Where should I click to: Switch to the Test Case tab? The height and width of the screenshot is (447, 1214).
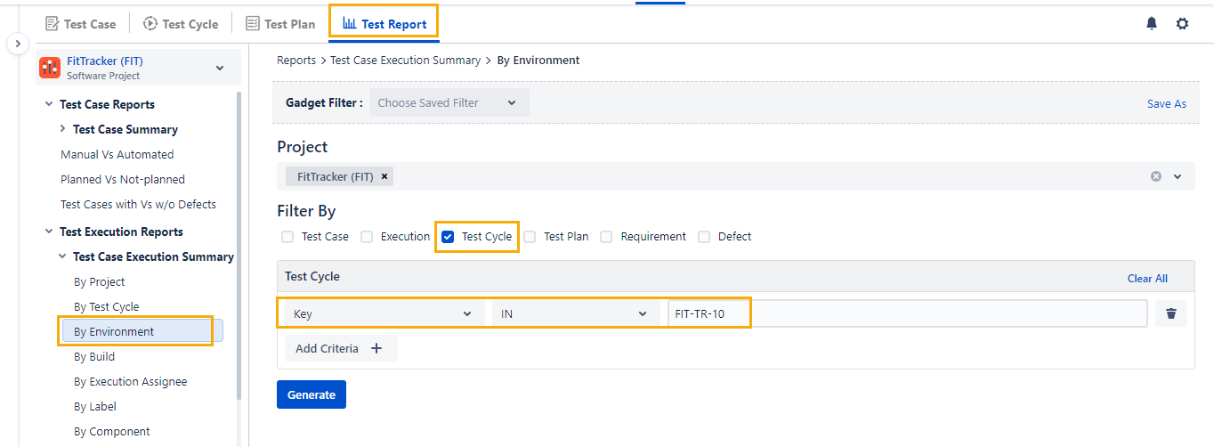click(80, 24)
